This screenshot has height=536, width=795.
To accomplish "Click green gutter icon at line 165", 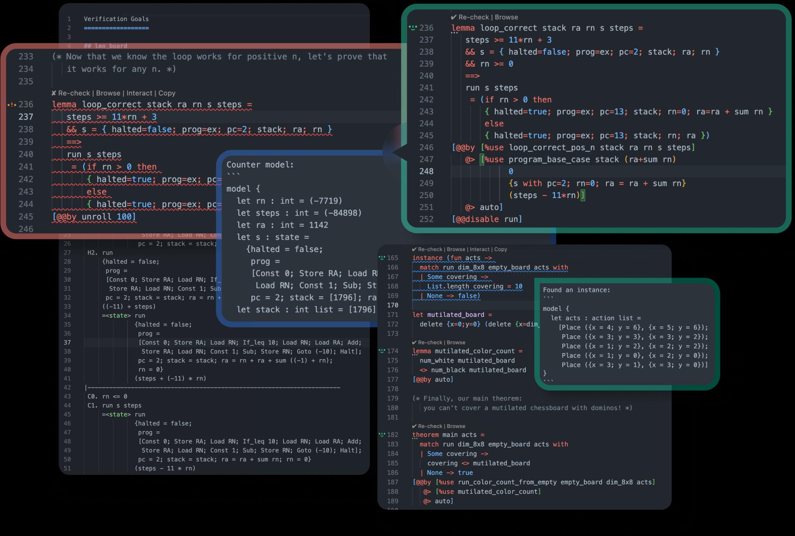I will click(381, 258).
